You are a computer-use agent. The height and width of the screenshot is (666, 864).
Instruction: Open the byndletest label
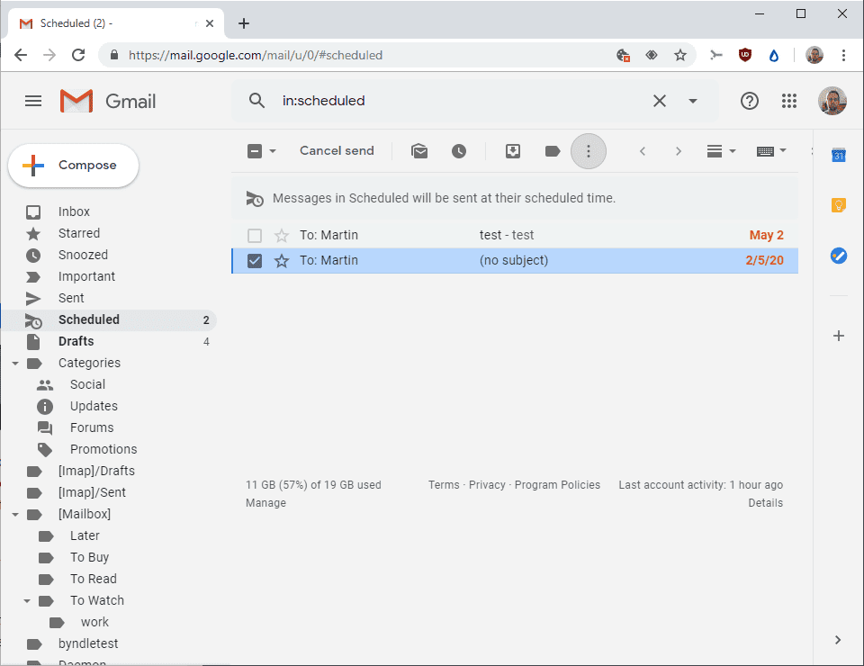click(x=88, y=643)
